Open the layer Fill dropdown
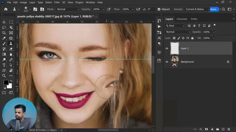 pyautogui.click(x=214, y=38)
